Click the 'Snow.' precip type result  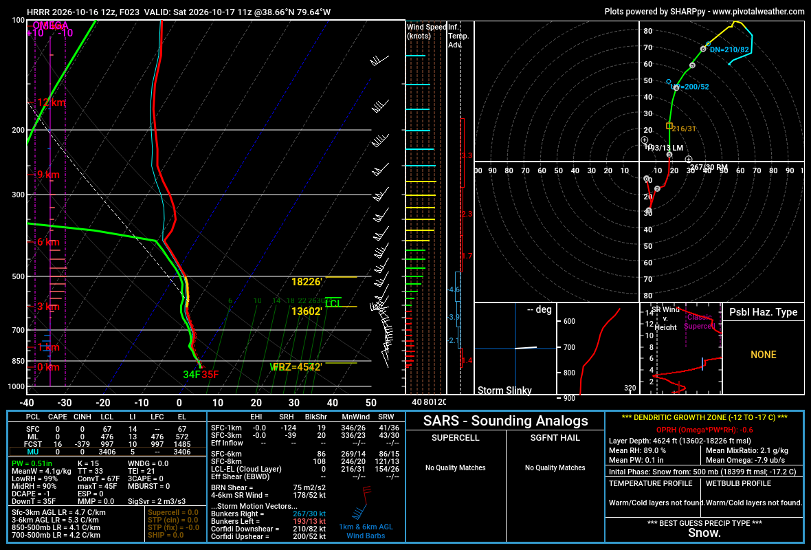704,533
